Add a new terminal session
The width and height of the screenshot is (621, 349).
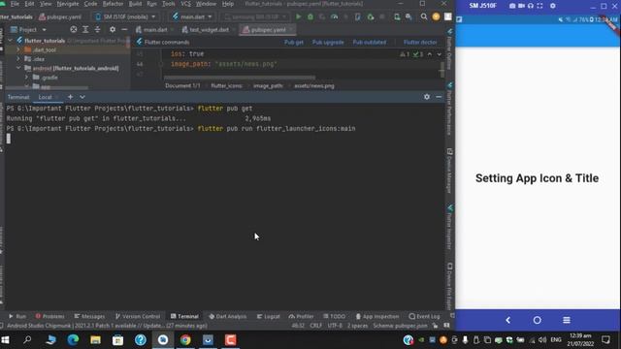click(x=70, y=97)
